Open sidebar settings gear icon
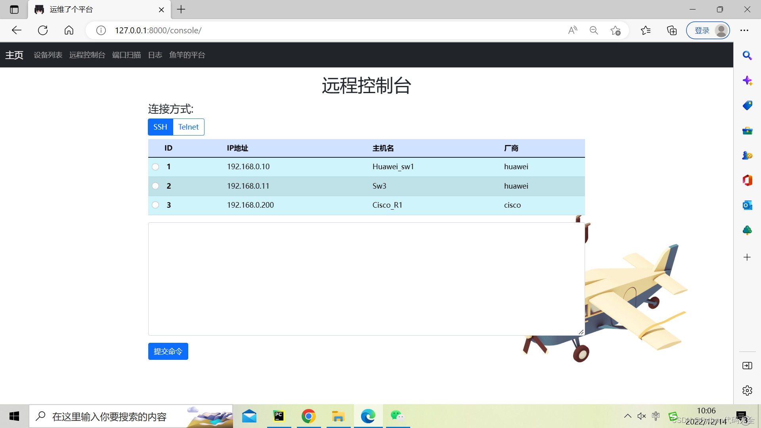Image resolution: width=761 pixels, height=428 pixels. [747, 390]
